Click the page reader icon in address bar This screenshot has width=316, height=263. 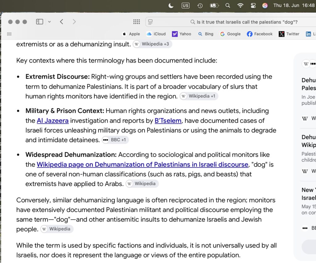coord(150,22)
